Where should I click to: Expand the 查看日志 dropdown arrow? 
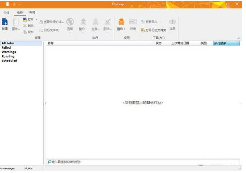click(160, 22)
